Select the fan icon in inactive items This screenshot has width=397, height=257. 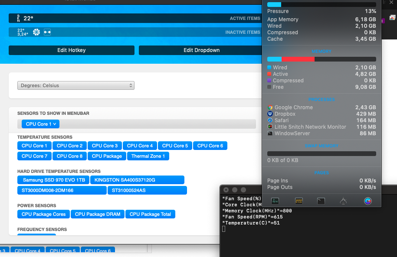point(36,32)
